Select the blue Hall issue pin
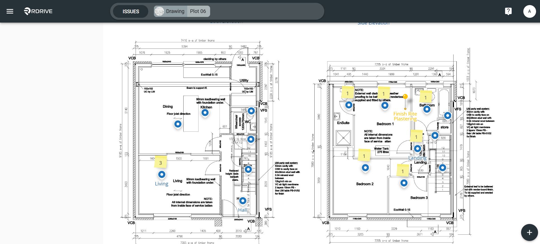The width and height of the screenshot is (540, 244). coord(243,201)
